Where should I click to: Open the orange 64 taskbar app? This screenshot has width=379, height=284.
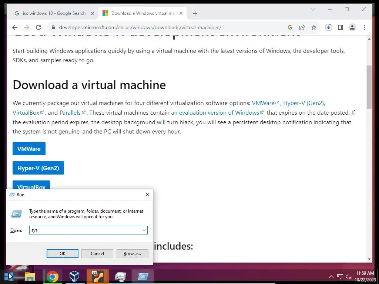[x=98, y=277]
